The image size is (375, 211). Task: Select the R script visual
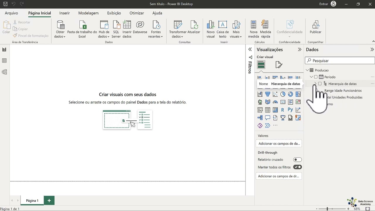[283, 110]
